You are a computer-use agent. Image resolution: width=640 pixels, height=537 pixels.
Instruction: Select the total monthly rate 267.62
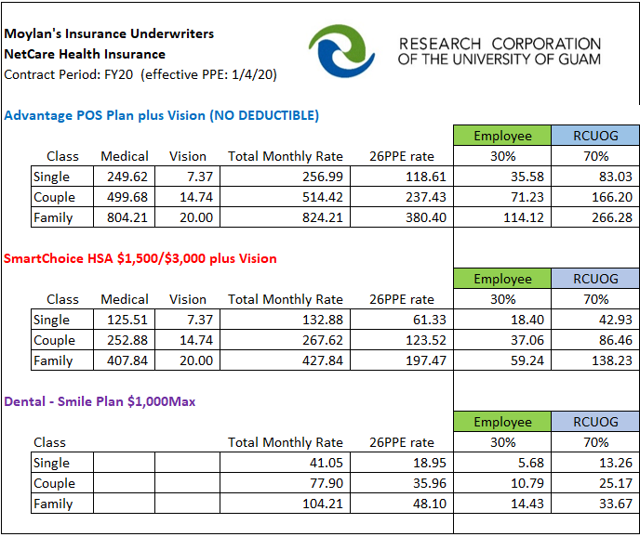click(285, 340)
